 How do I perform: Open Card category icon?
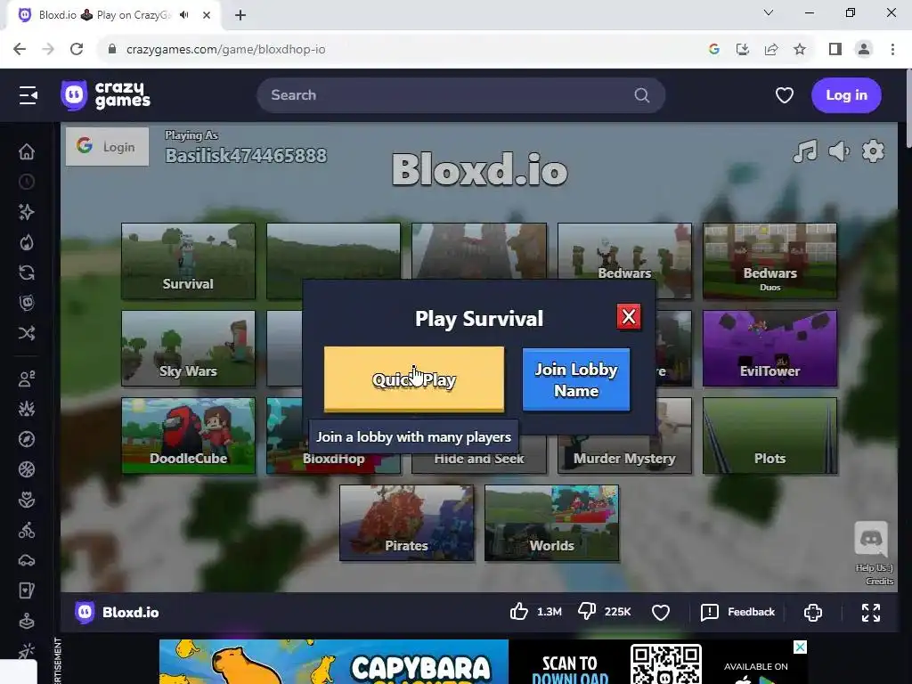tap(27, 591)
